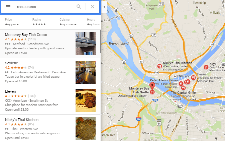This screenshot has height=141, width=225.
Task: Select the Eleven restaurant map pin
Action: (x=193, y=78)
